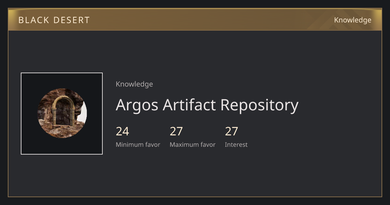Click the dark doorway inside the arch
Viewport: 390px width, 205px height.
64,114
